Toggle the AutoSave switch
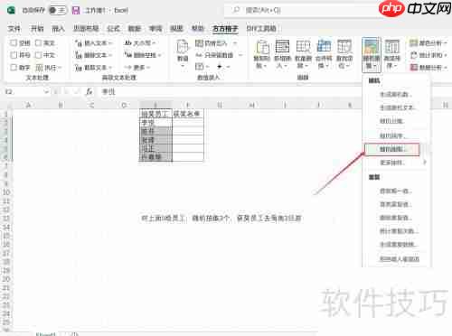The height and width of the screenshot is (336, 452). tap(57, 10)
